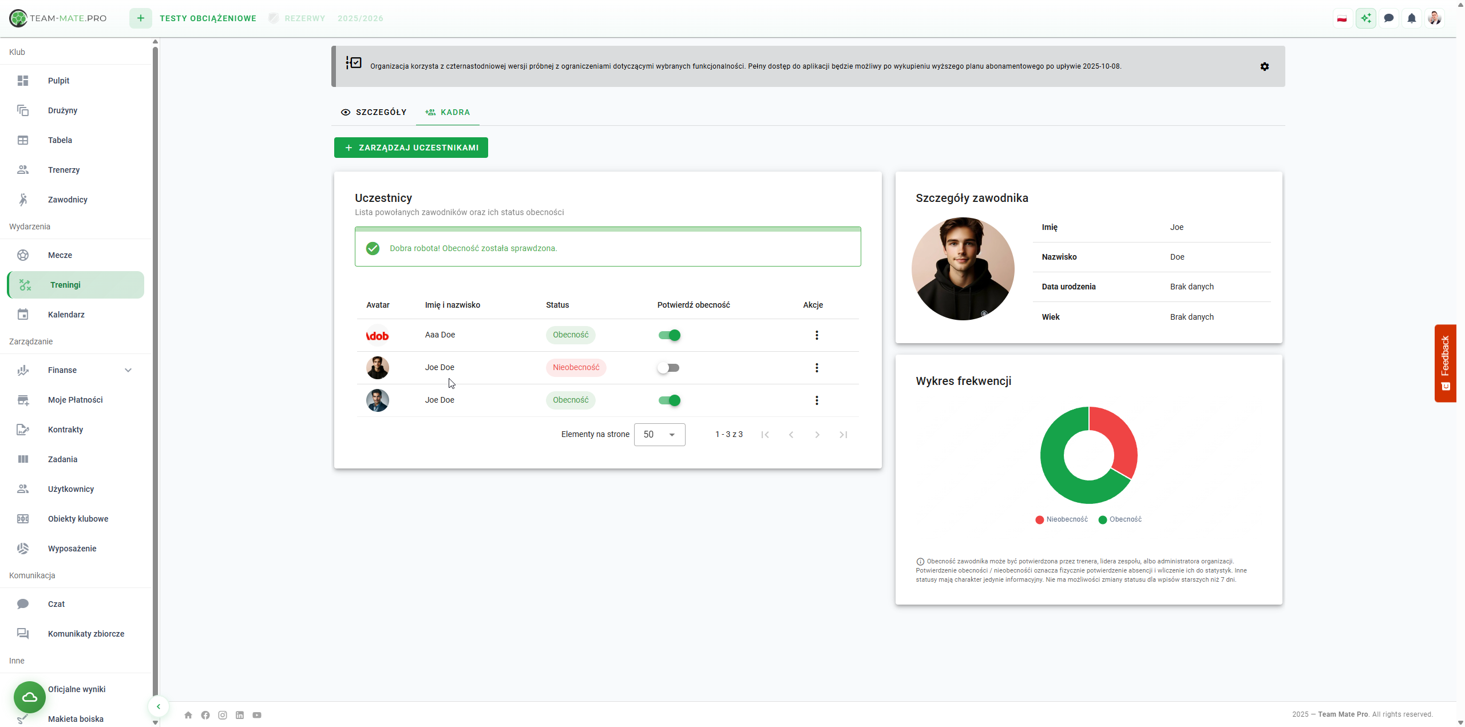Click Zarządzaj uczestnikami button
The image size is (1465, 727).
[411, 148]
